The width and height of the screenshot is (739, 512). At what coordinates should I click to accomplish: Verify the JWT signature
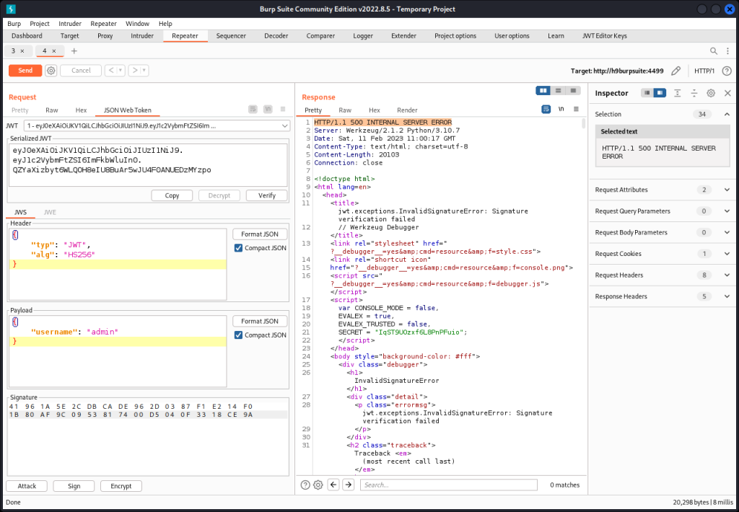pyautogui.click(x=267, y=195)
